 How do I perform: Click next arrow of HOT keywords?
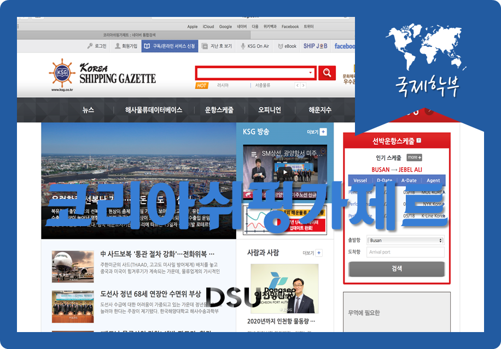click(303, 86)
